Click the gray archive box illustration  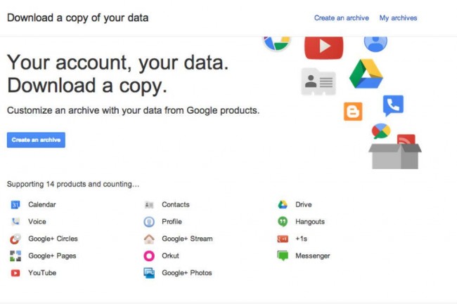(x=394, y=154)
